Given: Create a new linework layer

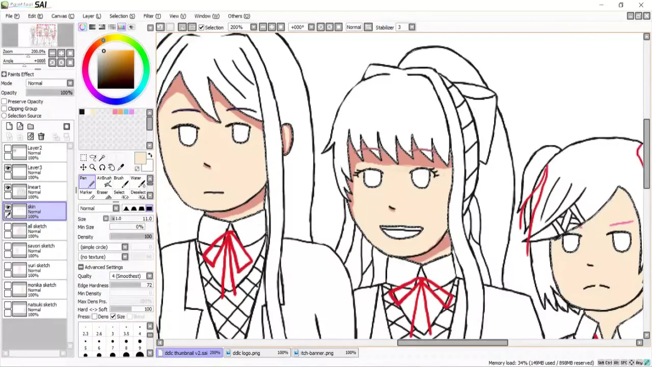Looking at the screenshot, I should [x=20, y=126].
